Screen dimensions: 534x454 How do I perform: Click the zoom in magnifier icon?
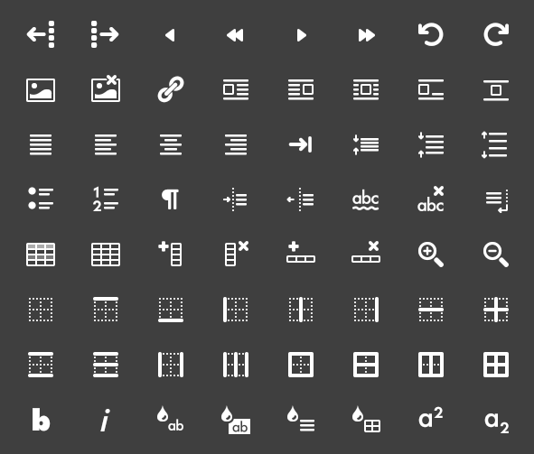pos(431,255)
